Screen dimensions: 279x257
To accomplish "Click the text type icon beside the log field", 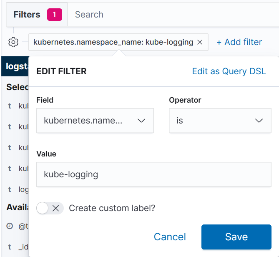I will click(x=10, y=189).
